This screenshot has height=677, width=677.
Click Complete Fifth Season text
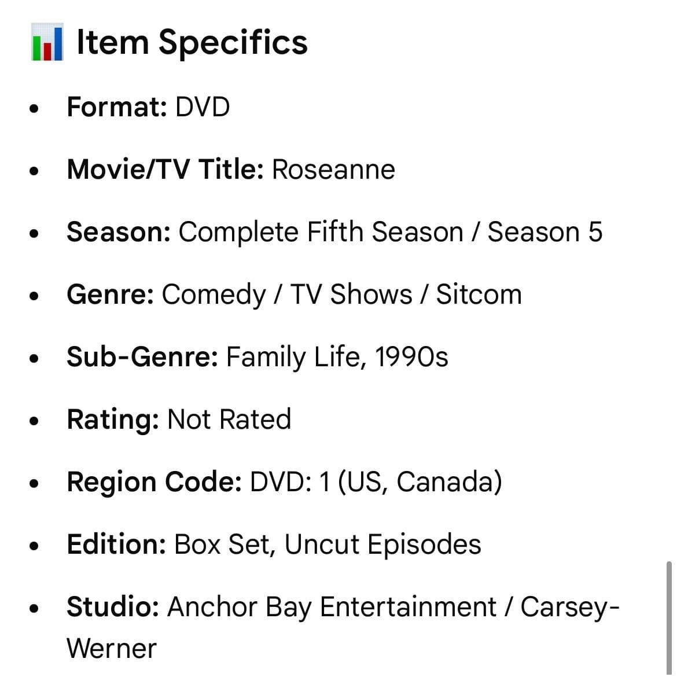coord(321,232)
